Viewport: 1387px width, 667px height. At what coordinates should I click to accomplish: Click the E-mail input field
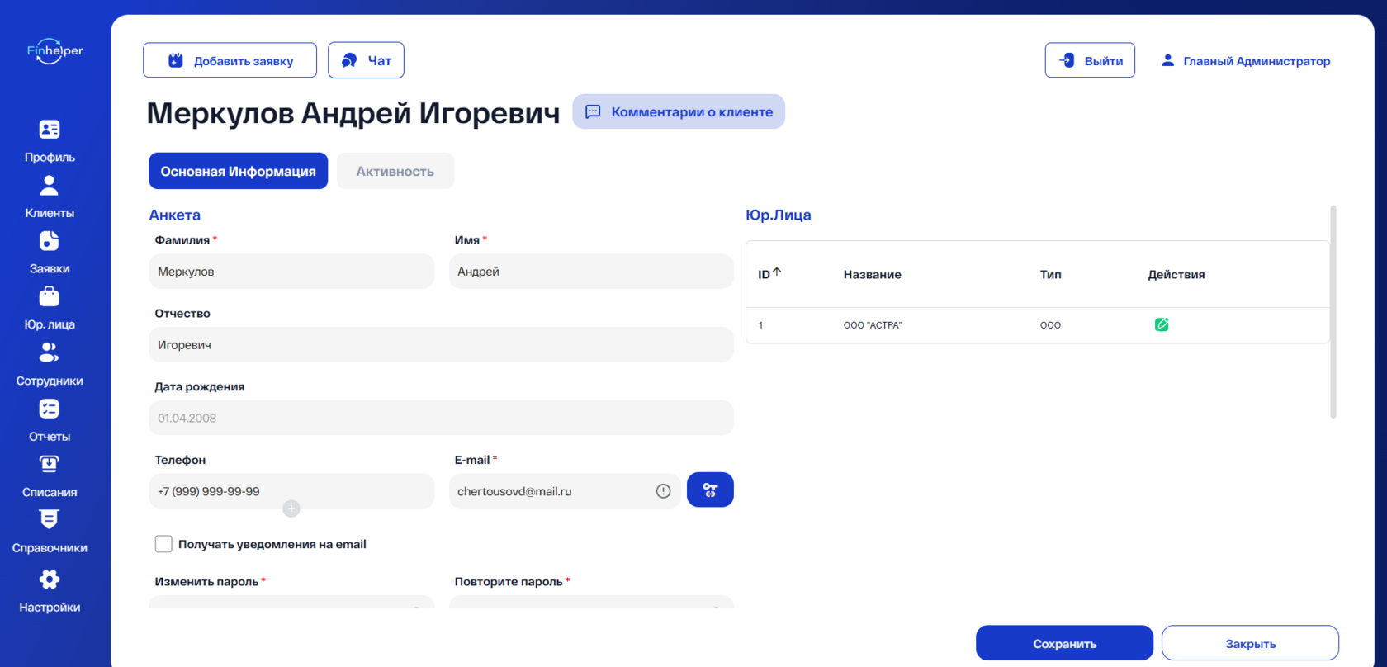[565, 491]
